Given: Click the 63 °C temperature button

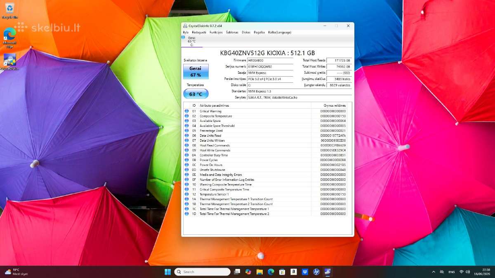Looking at the screenshot, I should [x=196, y=94].
